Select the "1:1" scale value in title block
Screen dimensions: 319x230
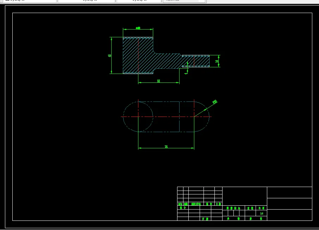[x=261, y=213]
